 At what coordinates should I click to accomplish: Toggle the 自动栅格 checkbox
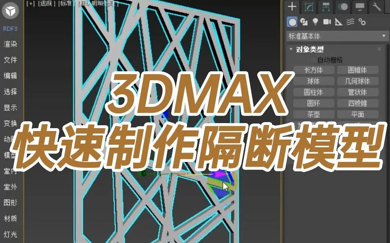pyautogui.click(x=313, y=60)
